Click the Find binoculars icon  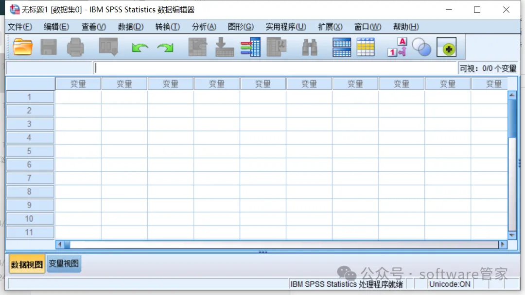click(x=310, y=47)
